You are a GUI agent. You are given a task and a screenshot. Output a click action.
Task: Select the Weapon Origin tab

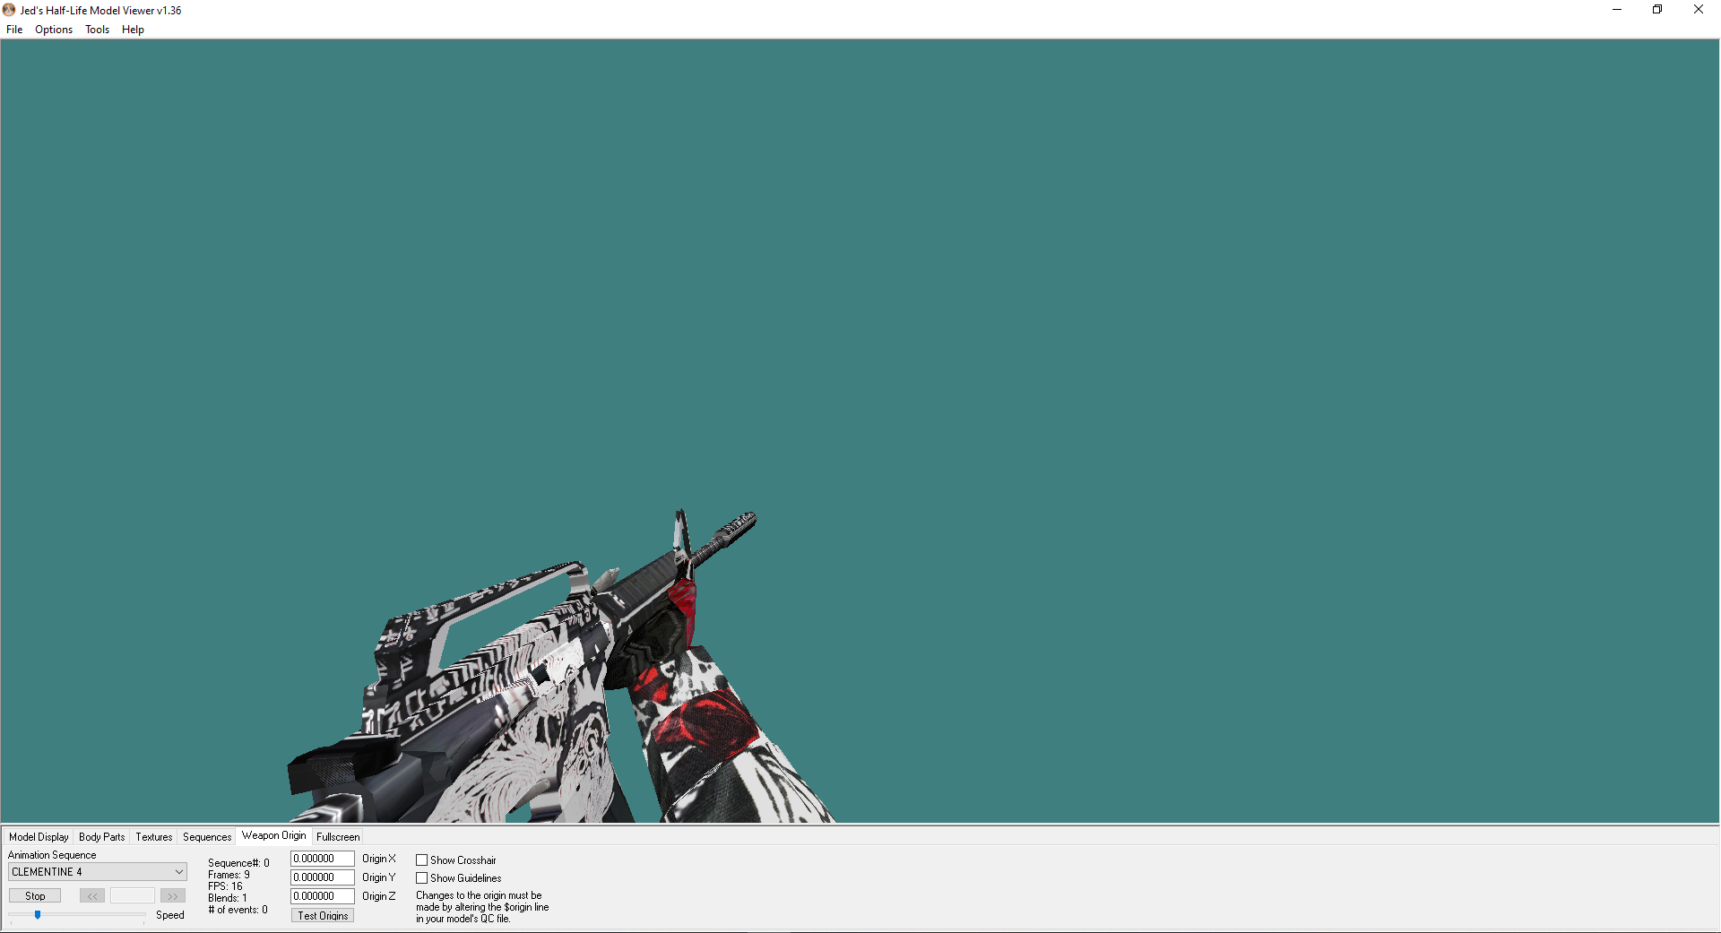point(273,835)
